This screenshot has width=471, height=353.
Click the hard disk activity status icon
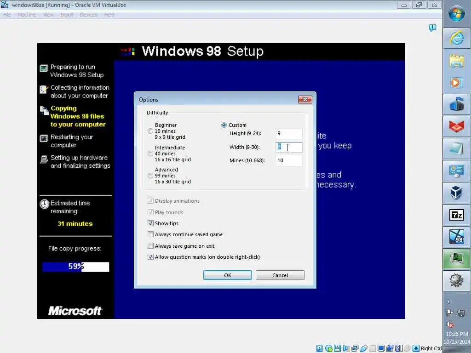(x=320, y=348)
